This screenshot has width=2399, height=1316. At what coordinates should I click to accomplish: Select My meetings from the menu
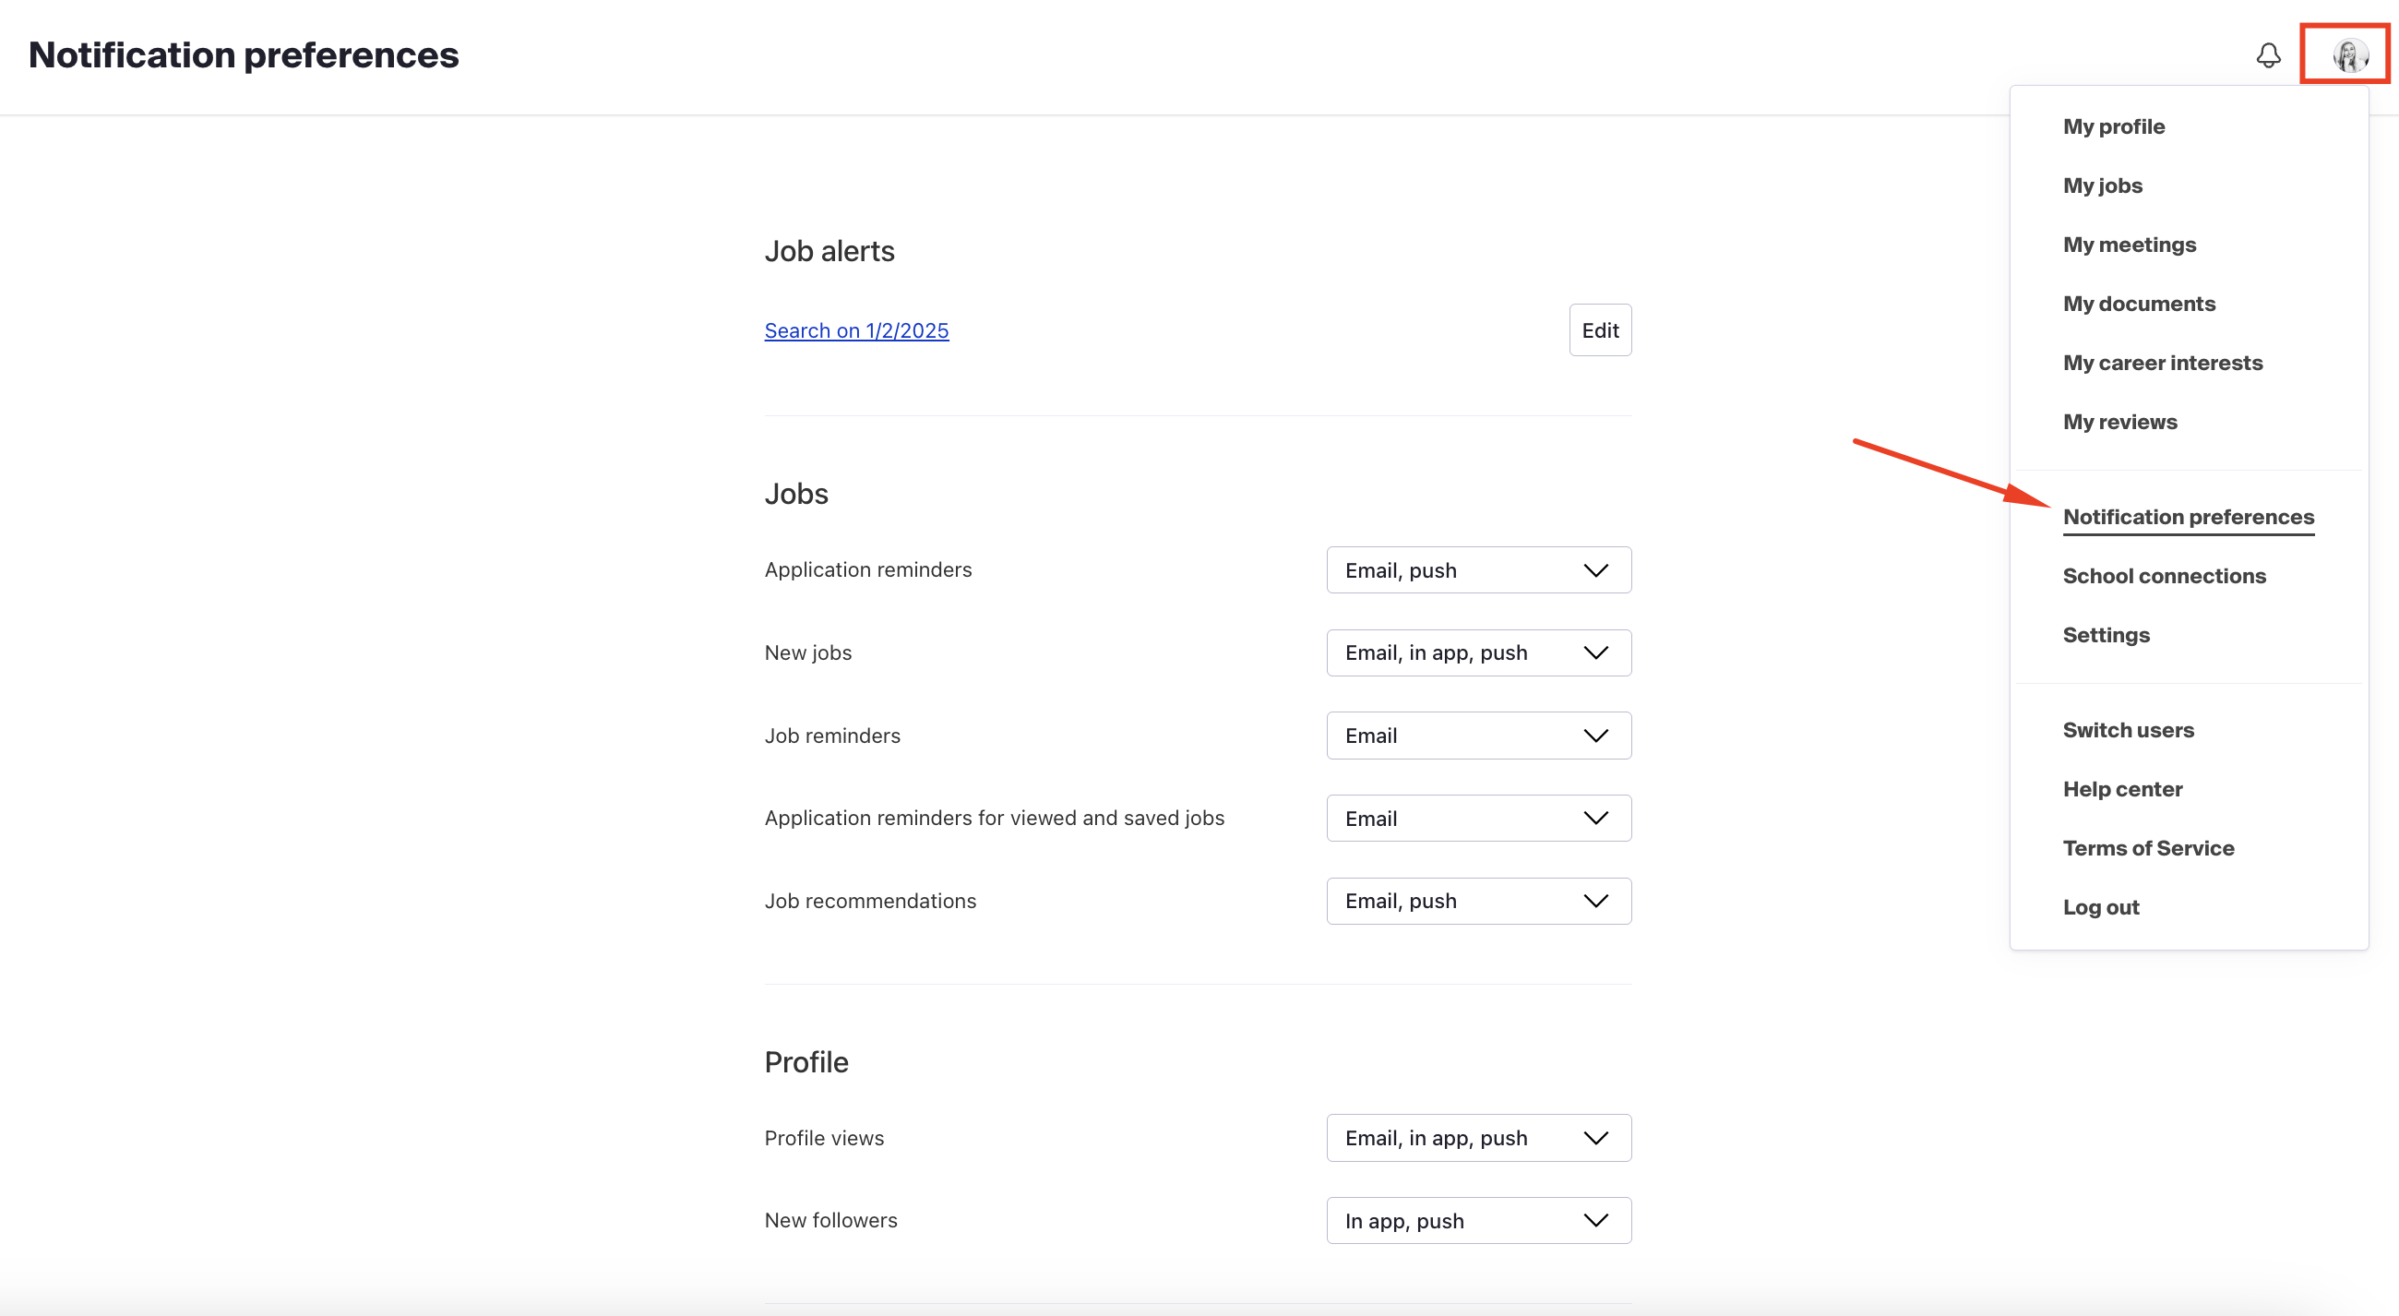[x=2129, y=244]
